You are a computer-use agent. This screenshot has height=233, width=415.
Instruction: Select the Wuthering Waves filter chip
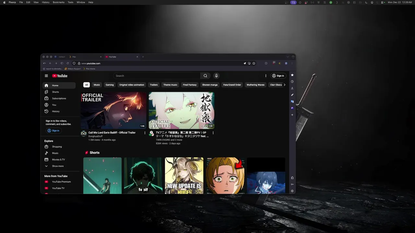pos(255,85)
